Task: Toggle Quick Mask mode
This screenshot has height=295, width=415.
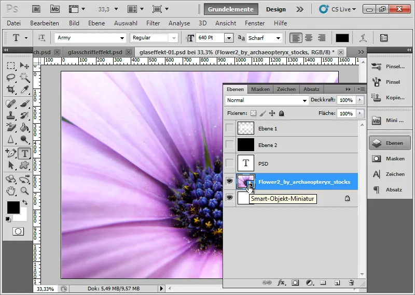Action: 18,231
